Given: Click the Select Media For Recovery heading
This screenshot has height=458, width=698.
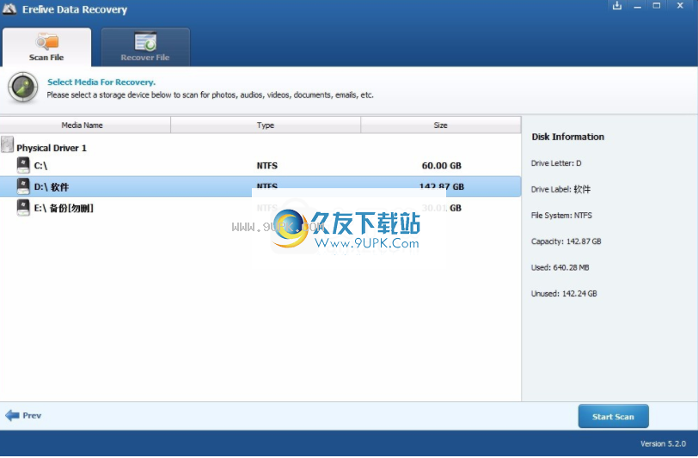Looking at the screenshot, I should coord(101,82).
